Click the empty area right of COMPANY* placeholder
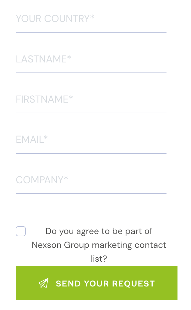Viewport: 191px width, 310px height. coord(117,180)
